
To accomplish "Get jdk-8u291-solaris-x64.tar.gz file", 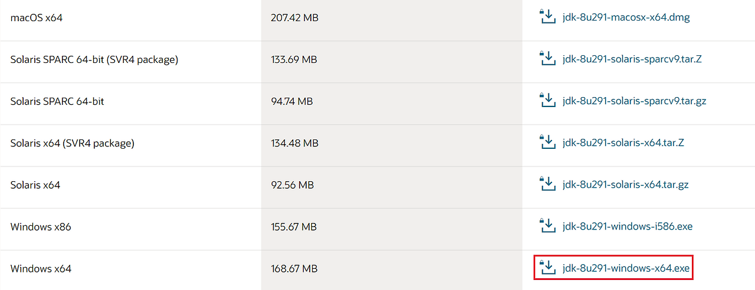I will pyautogui.click(x=625, y=185).
